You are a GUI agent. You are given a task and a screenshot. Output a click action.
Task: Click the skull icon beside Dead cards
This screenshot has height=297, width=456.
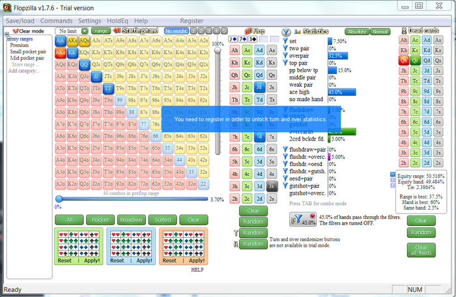404,31
